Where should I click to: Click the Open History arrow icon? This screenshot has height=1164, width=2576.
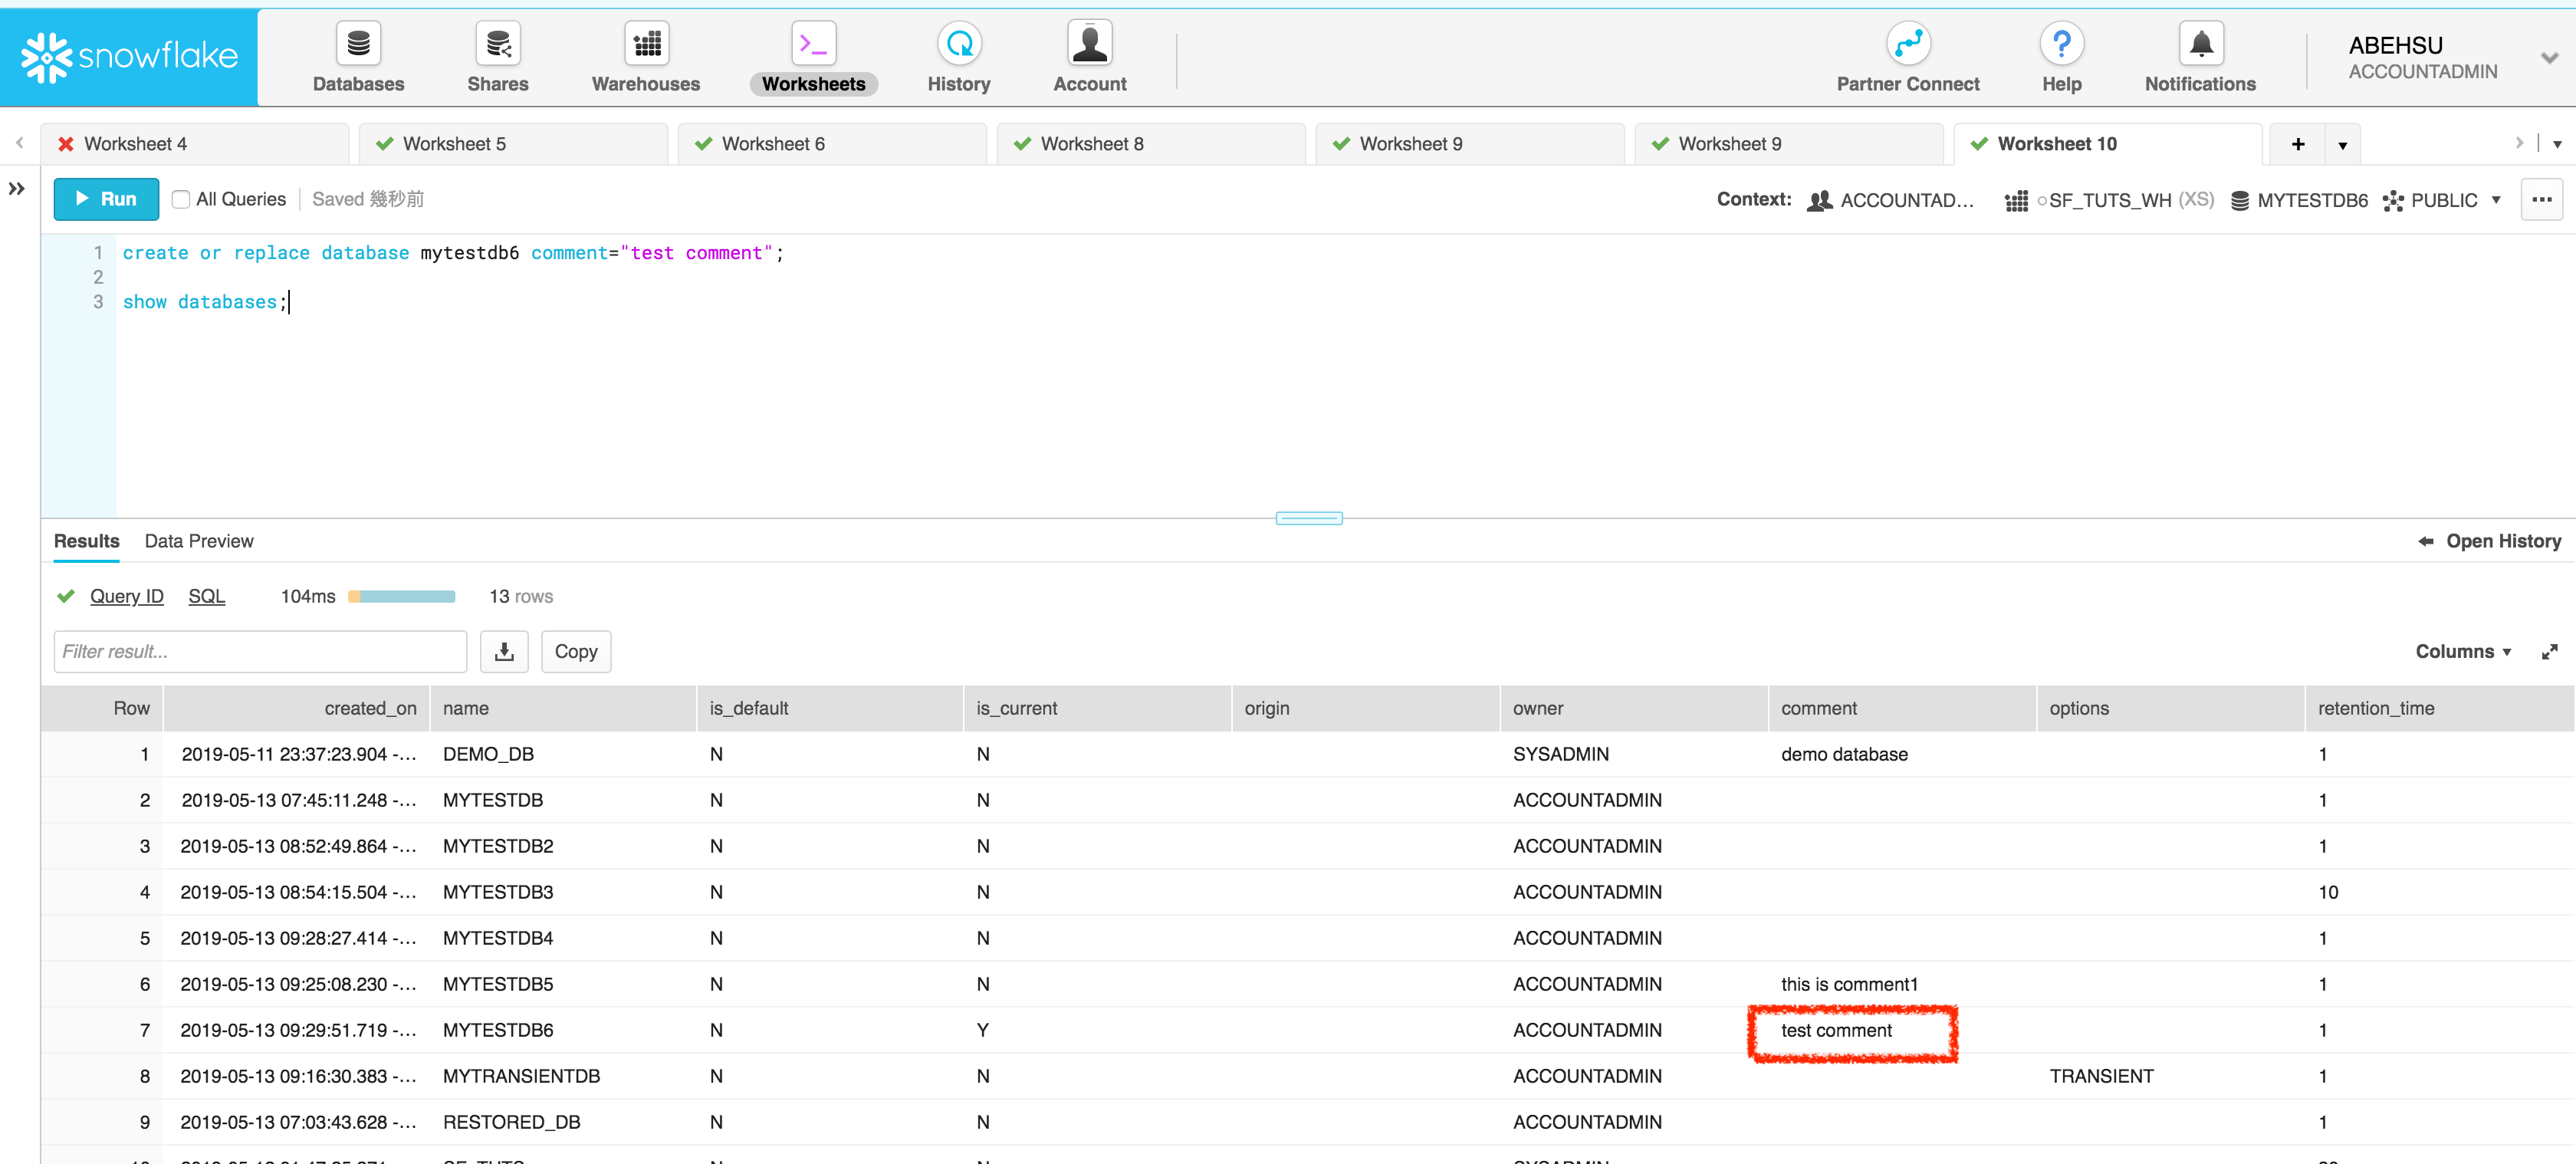(x=2426, y=541)
